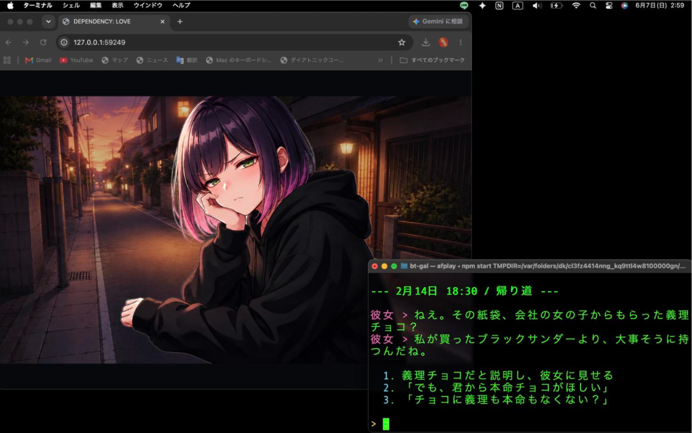Close the Chrome window red button
The height and width of the screenshot is (433, 692).
point(9,22)
